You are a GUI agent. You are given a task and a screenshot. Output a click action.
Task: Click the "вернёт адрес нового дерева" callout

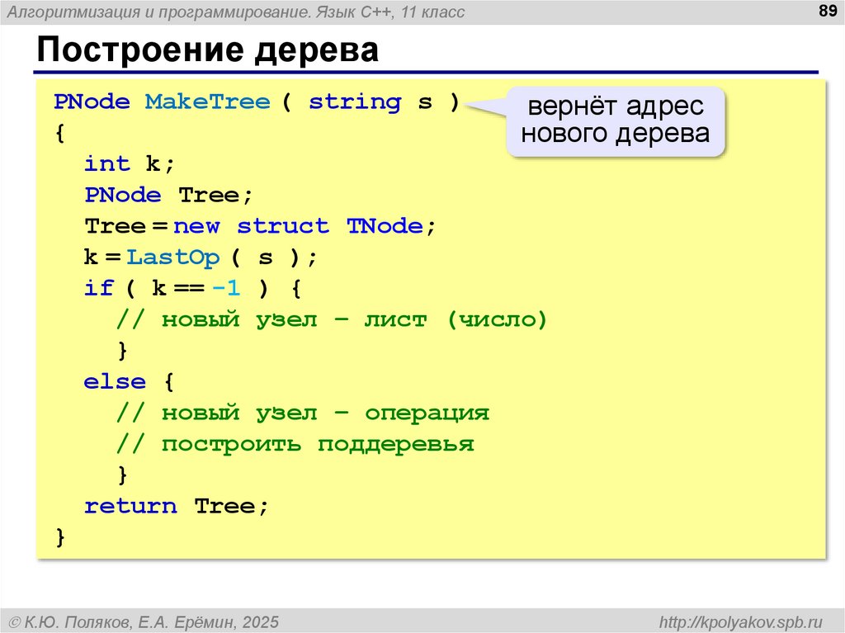pyautogui.click(x=615, y=120)
